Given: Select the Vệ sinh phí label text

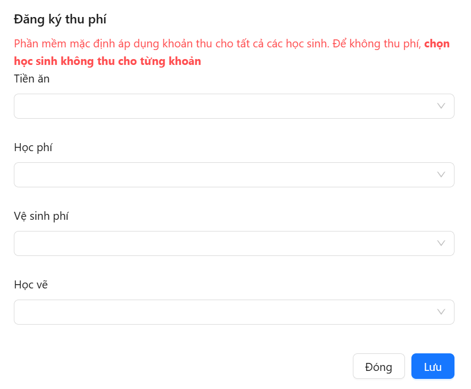Looking at the screenshot, I should click(x=41, y=216).
